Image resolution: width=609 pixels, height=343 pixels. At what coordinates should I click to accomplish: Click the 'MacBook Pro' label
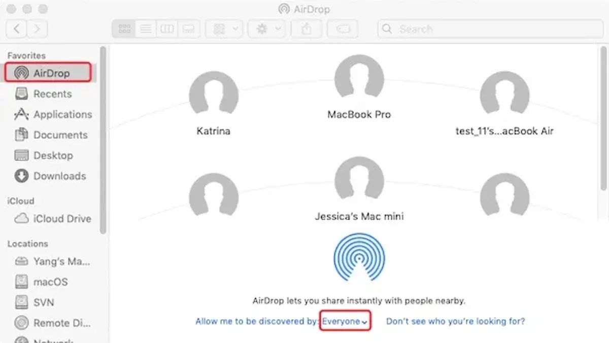359,115
